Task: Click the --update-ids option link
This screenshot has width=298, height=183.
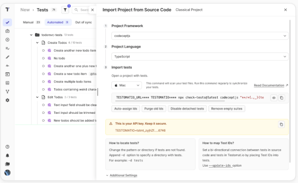Action: pos(220,166)
